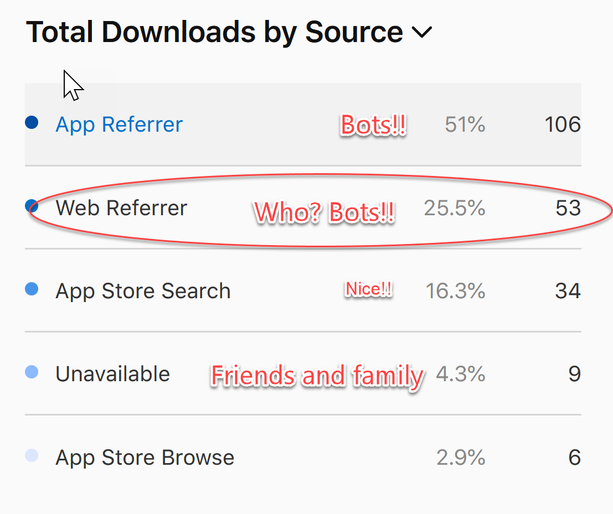The width and height of the screenshot is (613, 514).
Task: Select the Unavailable source label
Action: click(112, 374)
